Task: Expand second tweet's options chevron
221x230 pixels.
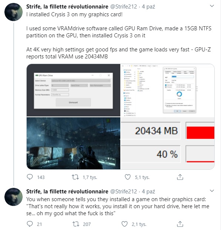Action: coord(212,191)
